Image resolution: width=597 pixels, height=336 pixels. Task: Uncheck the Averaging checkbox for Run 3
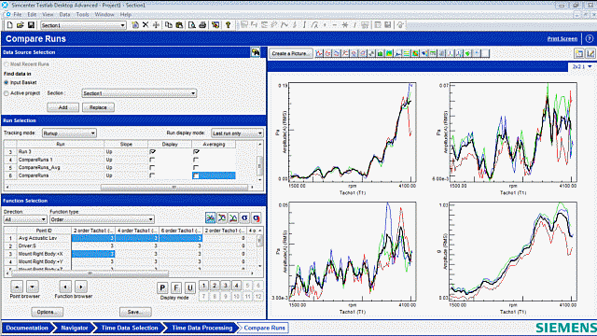coord(196,151)
